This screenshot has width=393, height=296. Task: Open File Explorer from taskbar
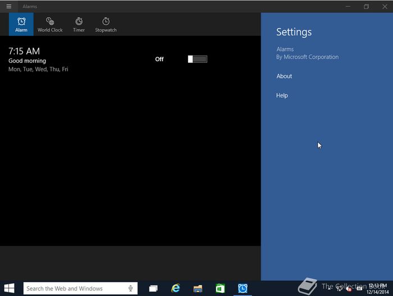[198, 289]
